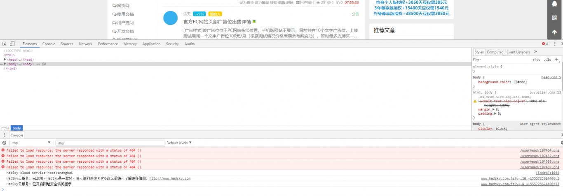
Task: Click the comment count bubble icon
Action: (329, 2)
